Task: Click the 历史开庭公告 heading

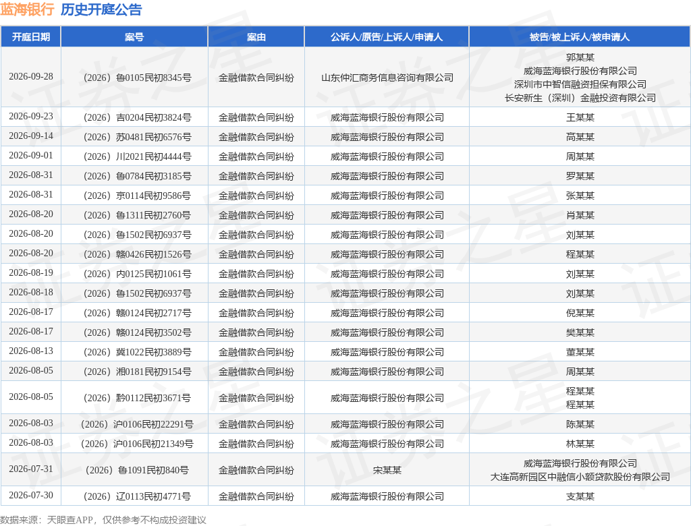Action: [101, 9]
